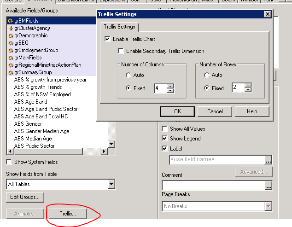Click the Edit Groups... button
The width and height of the screenshot is (292, 227).
(25, 197)
